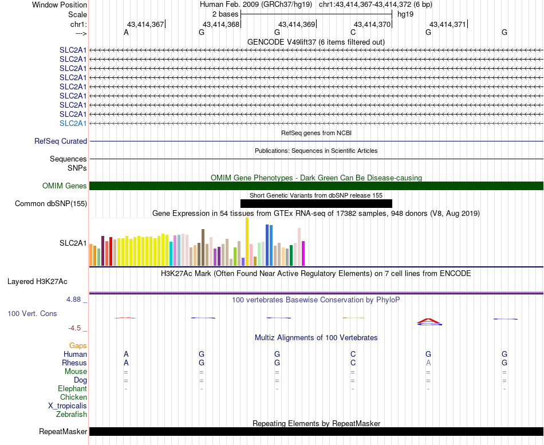The height and width of the screenshot is (445, 544).
Task: Open the OMIM Gene Phenotypes track title
Action: 317,178
